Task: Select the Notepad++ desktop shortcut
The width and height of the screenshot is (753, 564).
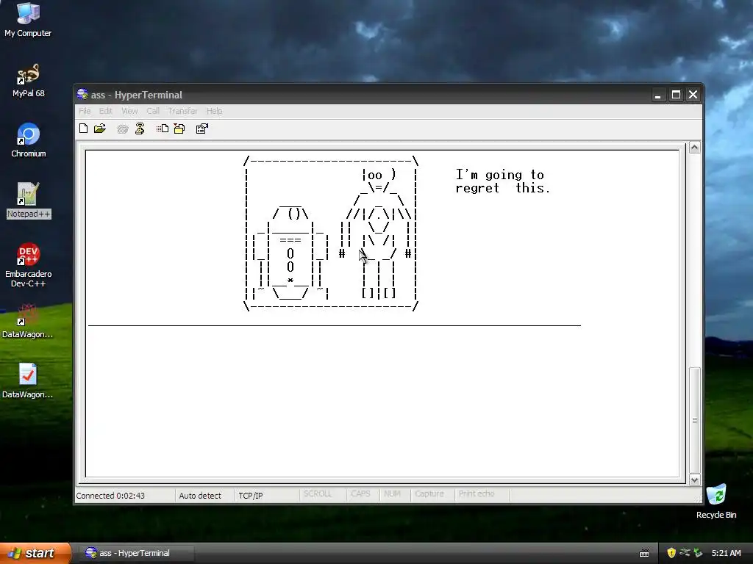Action: 29,200
